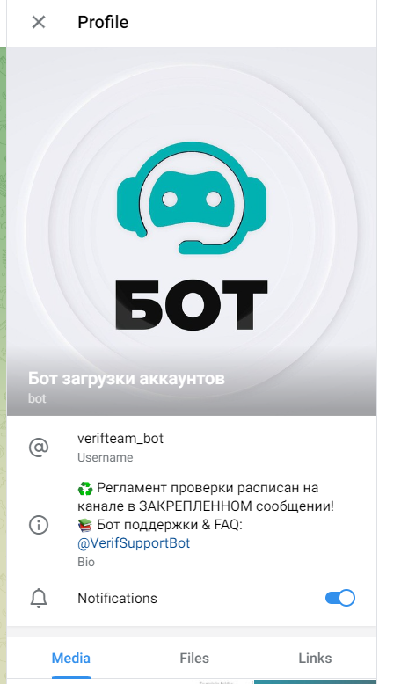Viewport: 401px width, 684px height.
Task: Open the @VerifSupportBot link
Action: [134, 543]
